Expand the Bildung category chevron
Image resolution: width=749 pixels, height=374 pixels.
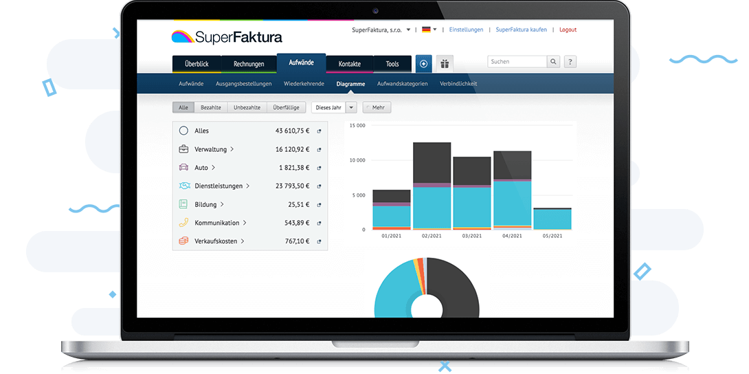[222, 204]
